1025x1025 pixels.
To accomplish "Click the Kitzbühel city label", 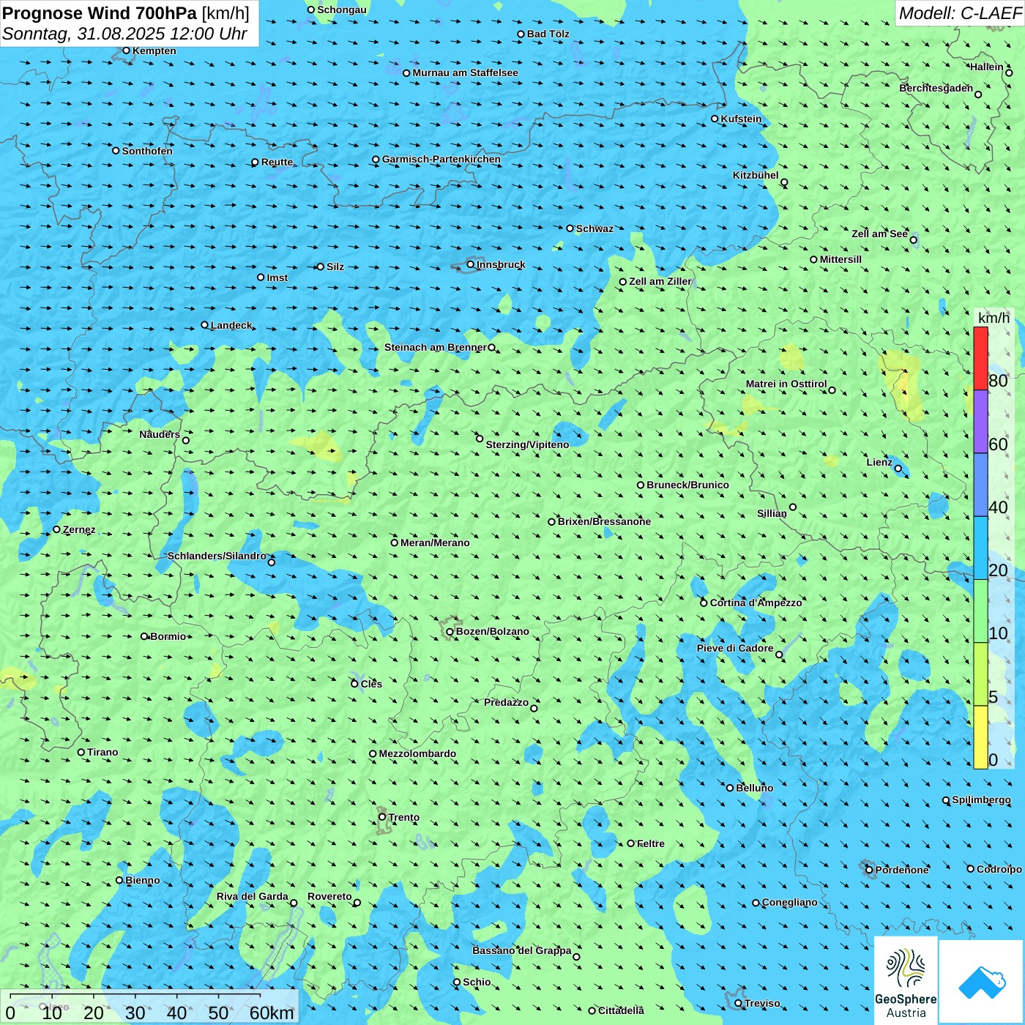I will [x=756, y=175].
